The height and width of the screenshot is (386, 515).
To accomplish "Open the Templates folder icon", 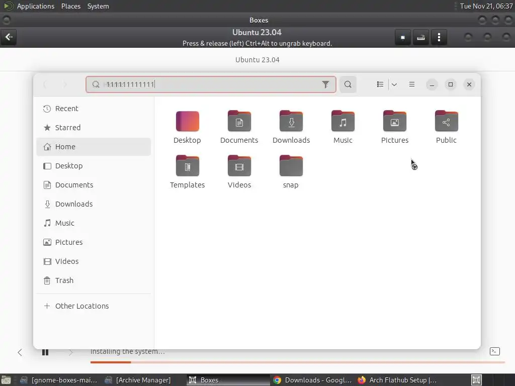I will [187, 166].
